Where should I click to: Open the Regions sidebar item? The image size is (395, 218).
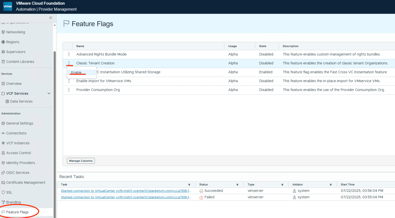pos(13,42)
